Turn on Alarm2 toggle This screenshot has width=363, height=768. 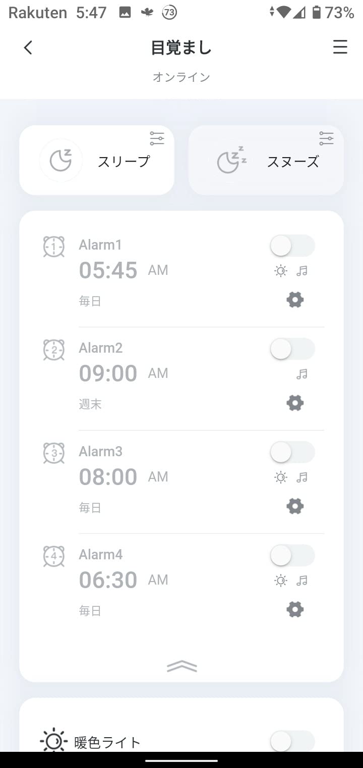(292, 349)
